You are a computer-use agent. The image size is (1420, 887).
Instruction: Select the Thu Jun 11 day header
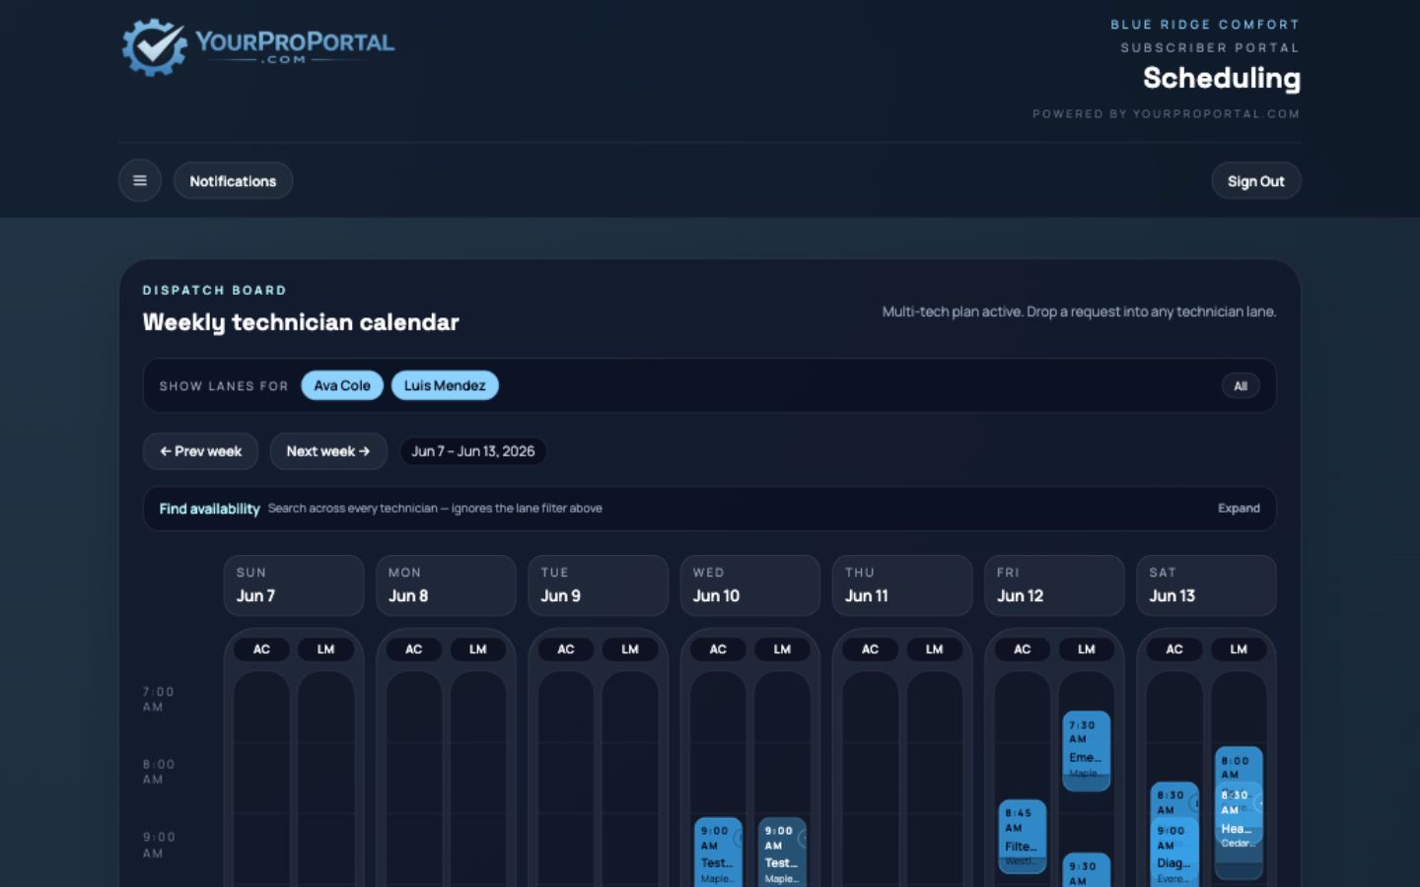[902, 585]
